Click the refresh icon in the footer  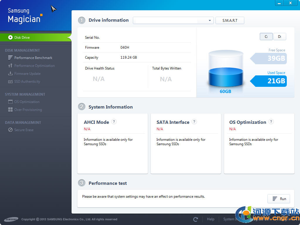coord(196,219)
